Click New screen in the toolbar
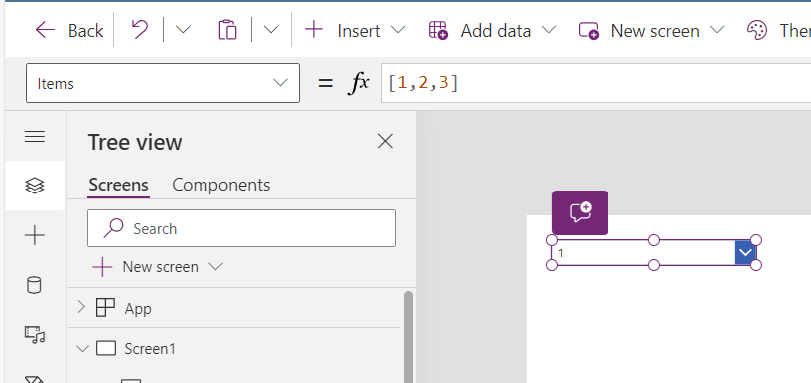 [x=638, y=31]
